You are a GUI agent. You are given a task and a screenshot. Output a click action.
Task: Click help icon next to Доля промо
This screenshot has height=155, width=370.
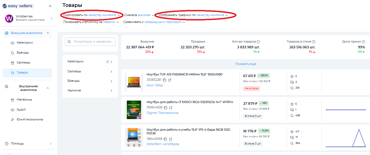363,42
